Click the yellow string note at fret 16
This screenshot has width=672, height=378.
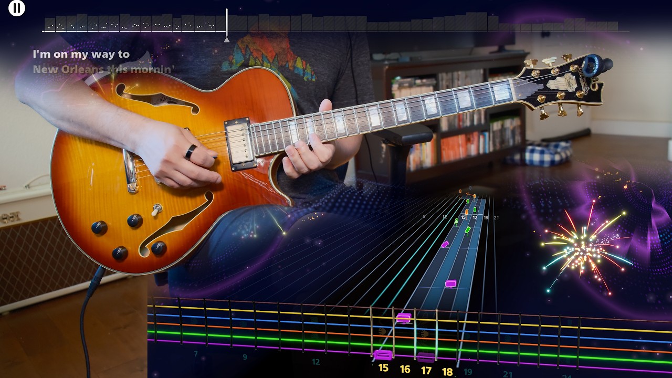[x=404, y=318]
